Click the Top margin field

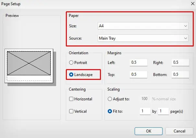(x=139, y=75)
